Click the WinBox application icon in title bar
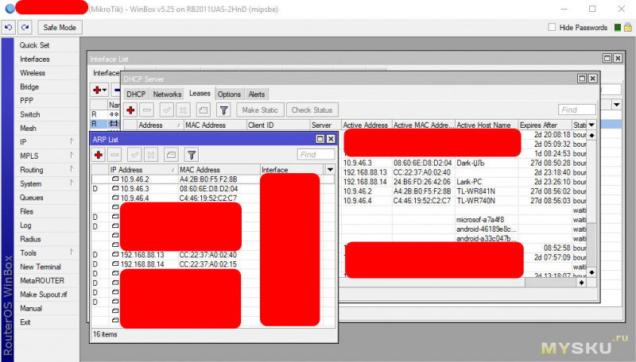This screenshot has height=362, width=636. (9, 8)
